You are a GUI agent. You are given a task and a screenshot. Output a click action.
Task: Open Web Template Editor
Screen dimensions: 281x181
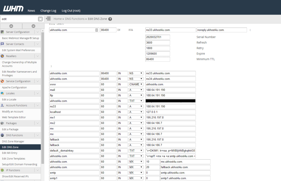pyautogui.click(x=14, y=117)
